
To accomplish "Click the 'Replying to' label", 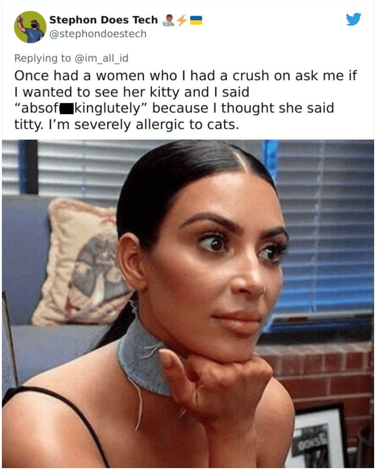I will click(43, 58).
